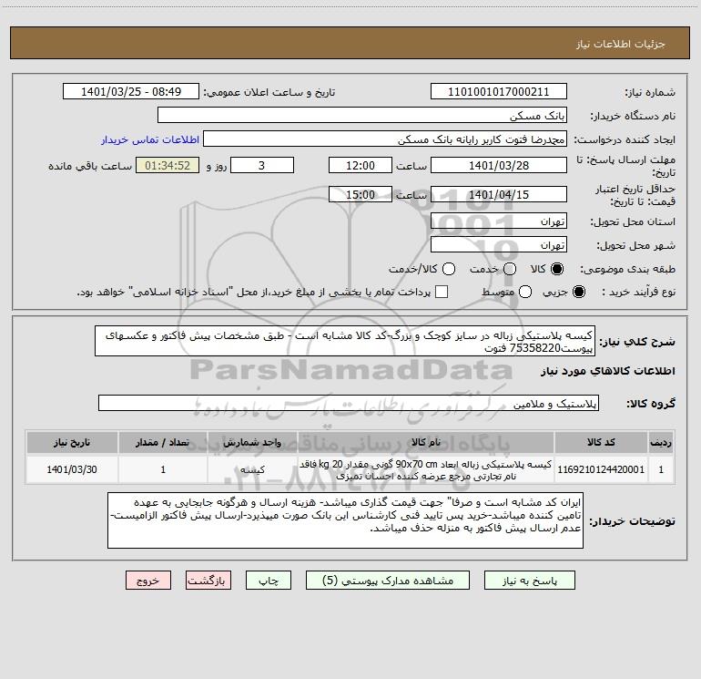701x679 pixels.
Task: Click the واحد شمارش column header
Action: 252,442
